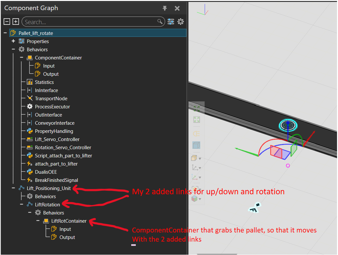The height and width of the screenshot is (255, 338).
Task: Pin the Component Graph panel
Action: [x=165, y=8]
